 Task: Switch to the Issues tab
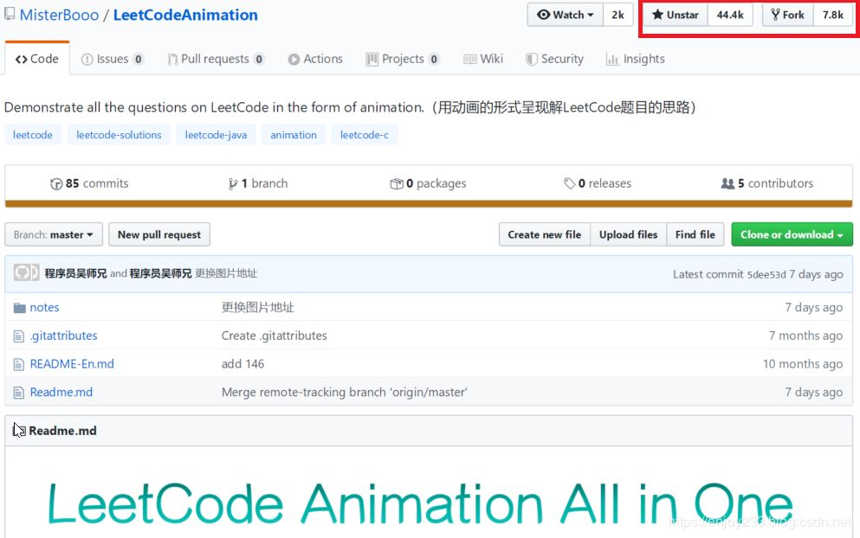[x=113, y=59]
